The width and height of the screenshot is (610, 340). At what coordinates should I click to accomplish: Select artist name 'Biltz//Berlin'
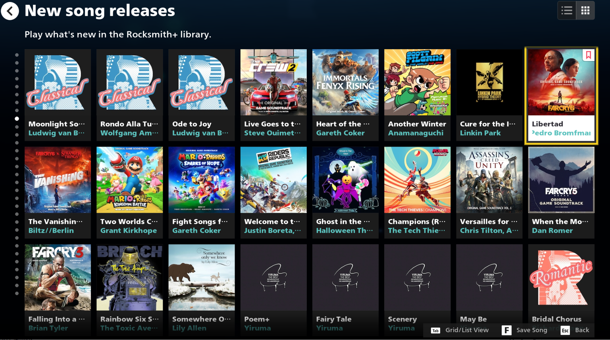(51, 231)
